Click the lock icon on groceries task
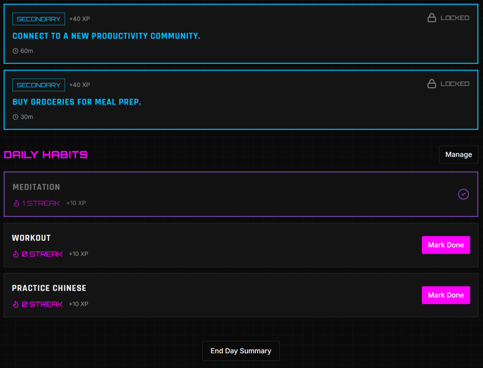 (431, 84)
